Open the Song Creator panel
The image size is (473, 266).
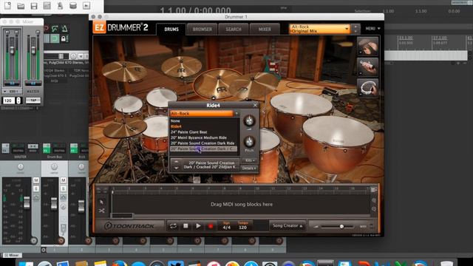[287, 225]
